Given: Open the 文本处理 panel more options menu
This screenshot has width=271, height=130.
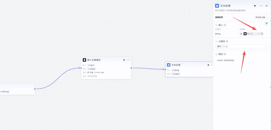Looking at the screenshot, I should 261,6.
